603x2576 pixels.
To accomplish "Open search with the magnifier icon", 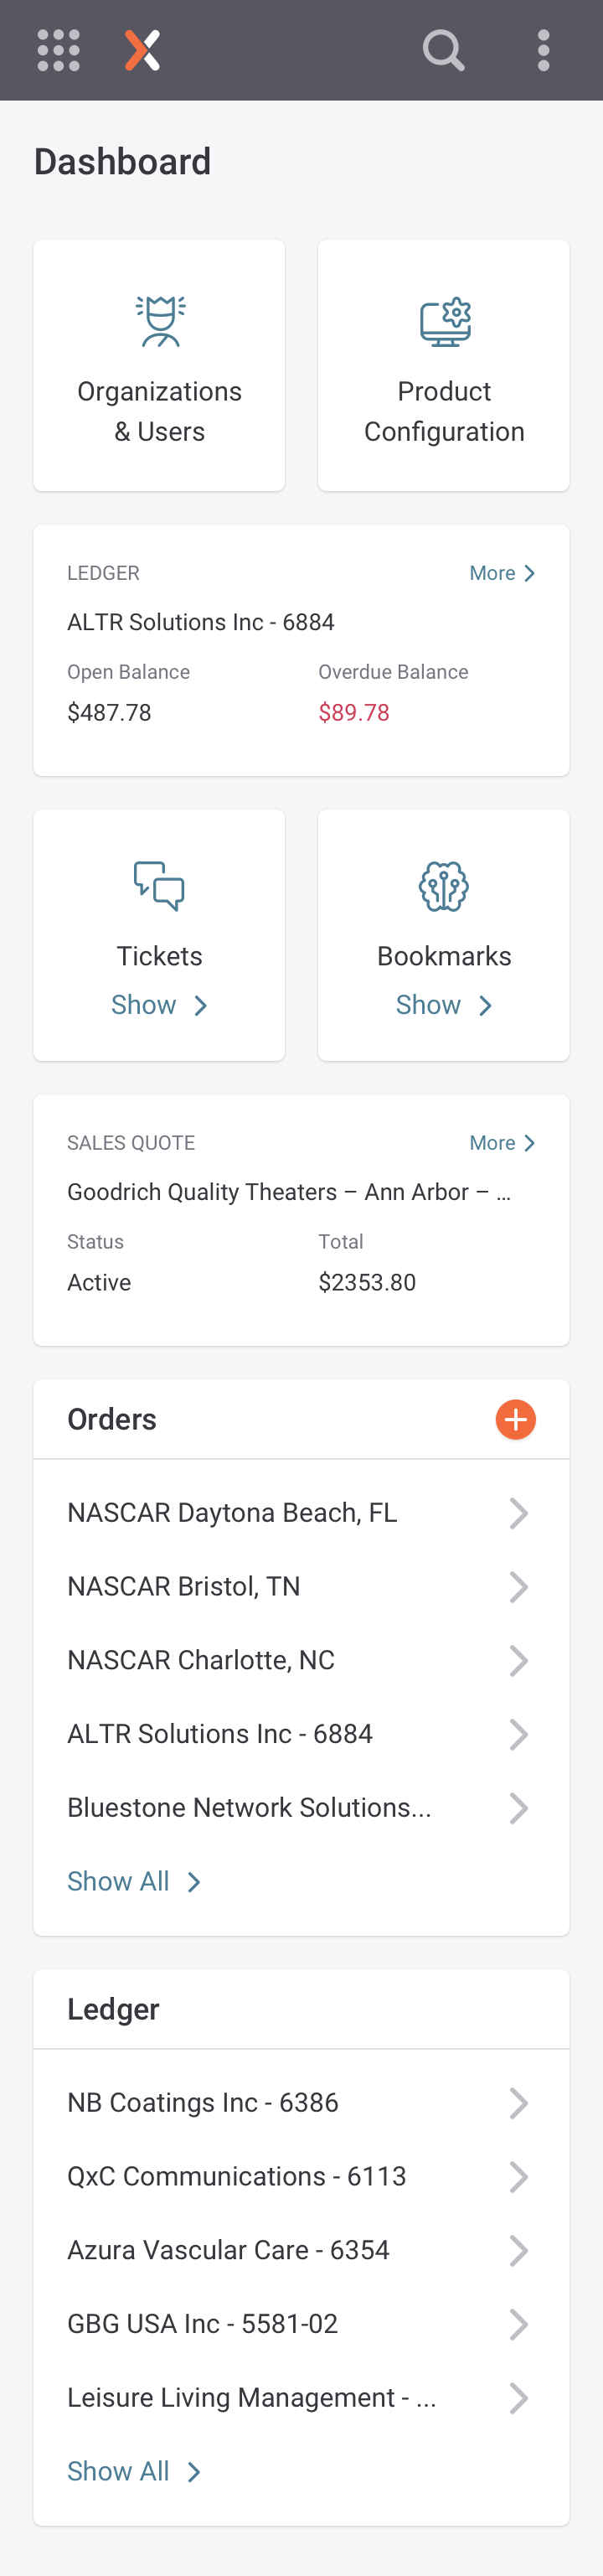I will tap(443, 50).
